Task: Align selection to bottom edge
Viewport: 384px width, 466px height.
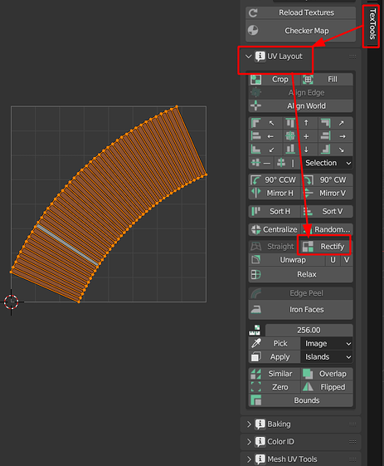Action: 300,150
